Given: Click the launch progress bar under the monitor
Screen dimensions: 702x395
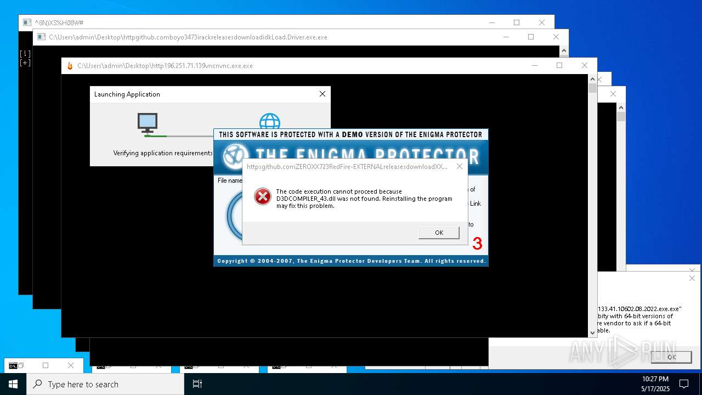Looking at the screenshot, I should click(179, 136).
